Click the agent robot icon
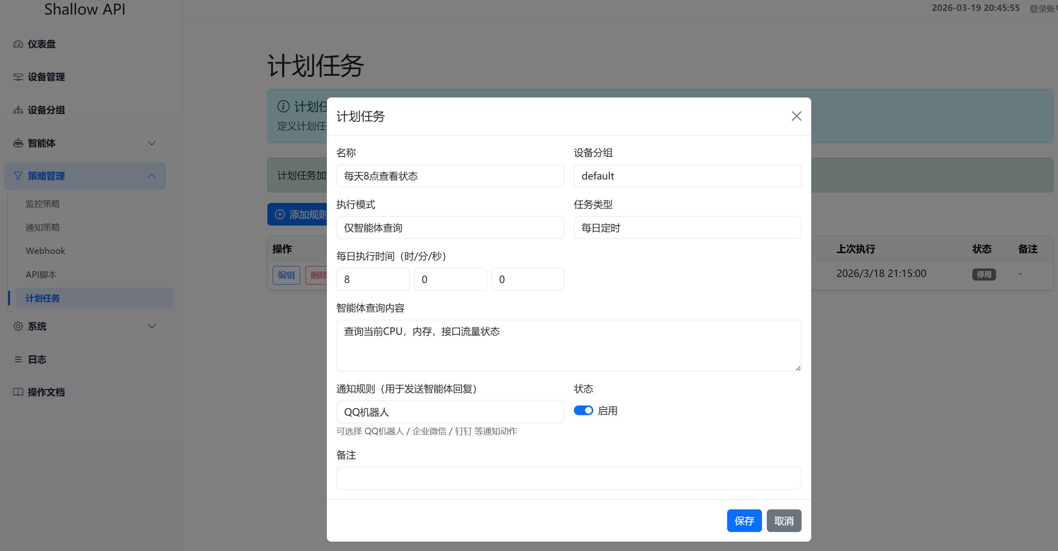1058x551 pixels. (x=18, y=143)
